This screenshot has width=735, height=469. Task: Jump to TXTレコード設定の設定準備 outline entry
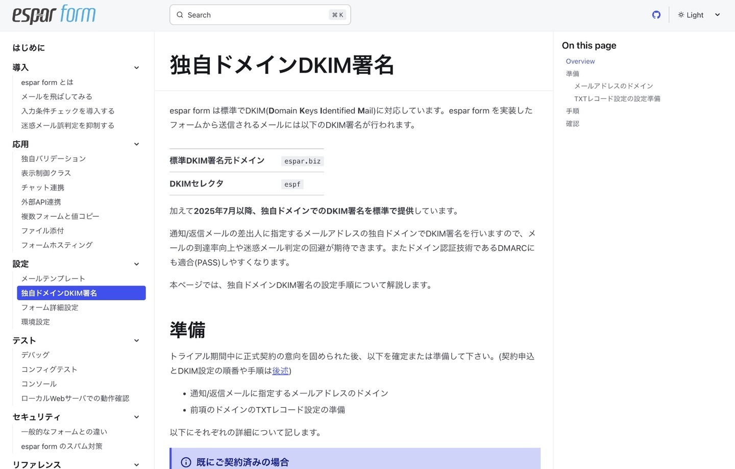[617, 98]
